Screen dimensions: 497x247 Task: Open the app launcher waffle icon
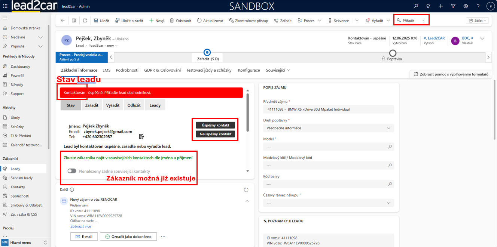click(5, 6)
